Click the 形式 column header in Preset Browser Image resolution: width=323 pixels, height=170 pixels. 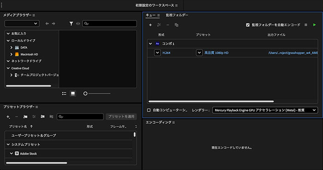click(90, 127)
